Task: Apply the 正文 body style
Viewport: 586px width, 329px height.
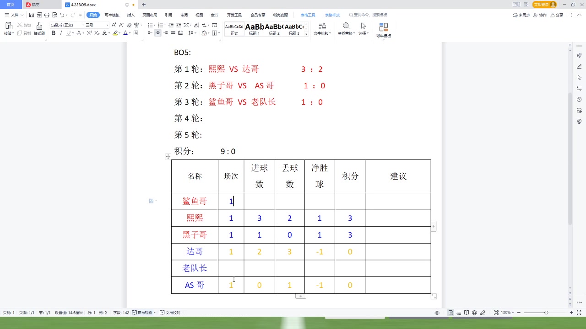Action: click(x=234, y=29)
